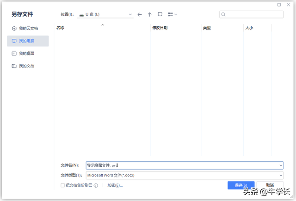296x201 pixels.
Task: Expand the 位置 location dropdown
Action: point(130,15)
